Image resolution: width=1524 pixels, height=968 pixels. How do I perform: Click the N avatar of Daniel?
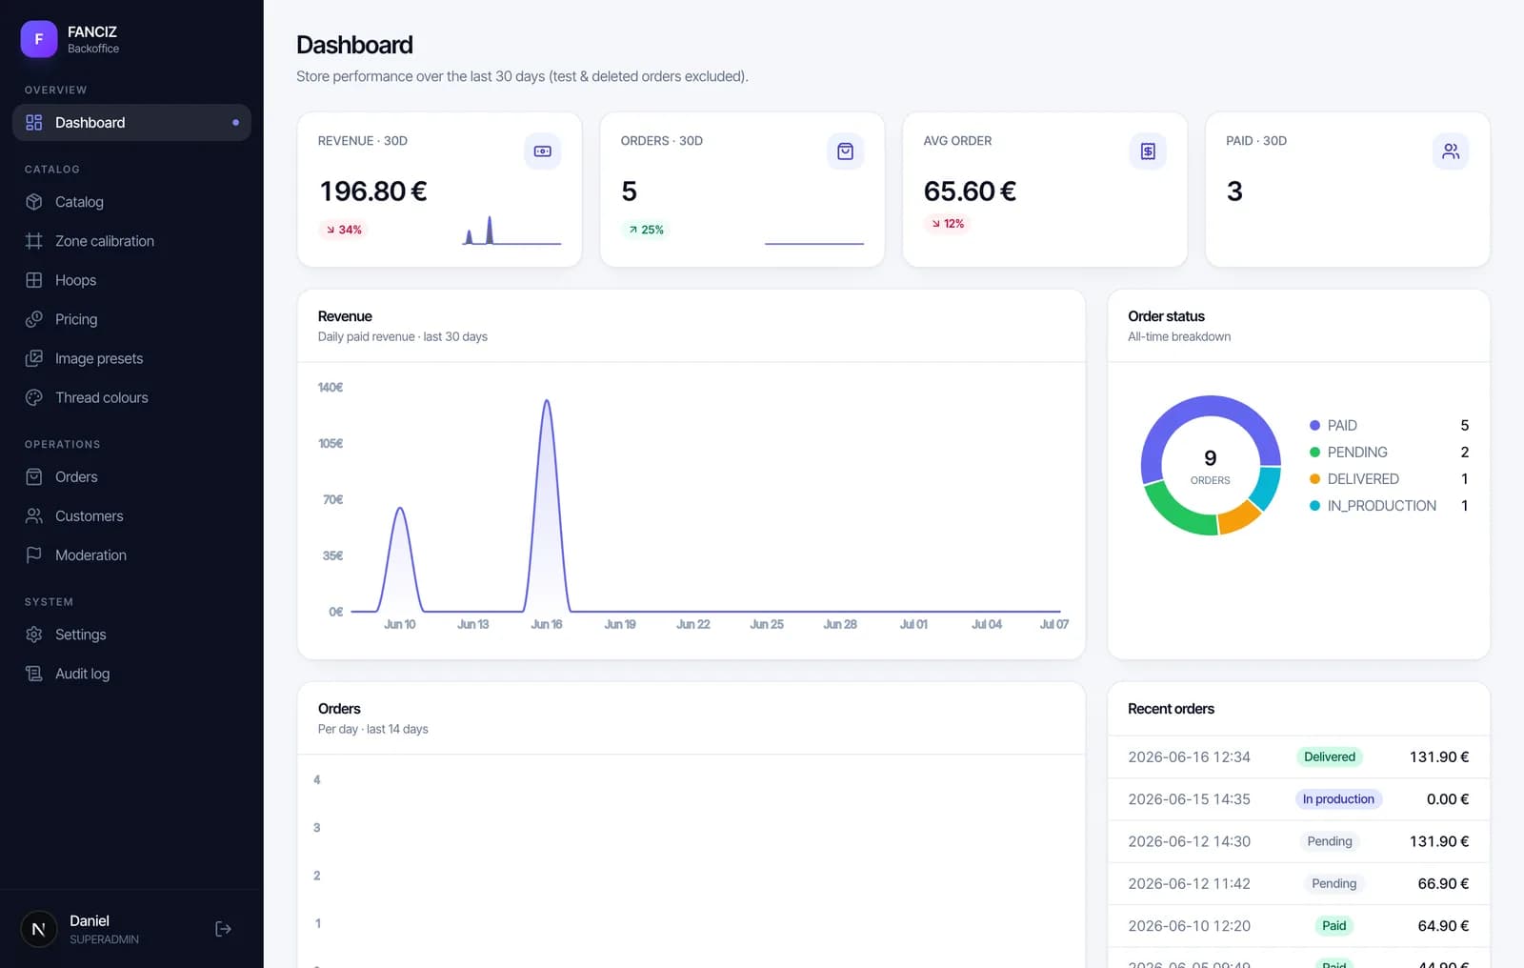click(x=39, y=929)
